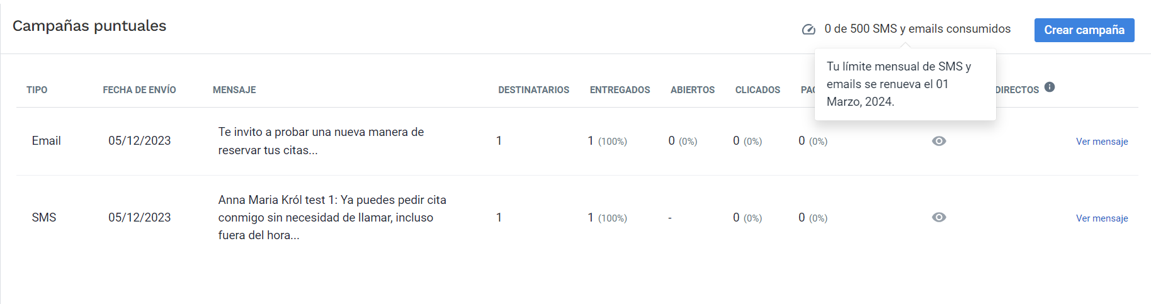Click the Email campaign message preview text

[321, 141]
